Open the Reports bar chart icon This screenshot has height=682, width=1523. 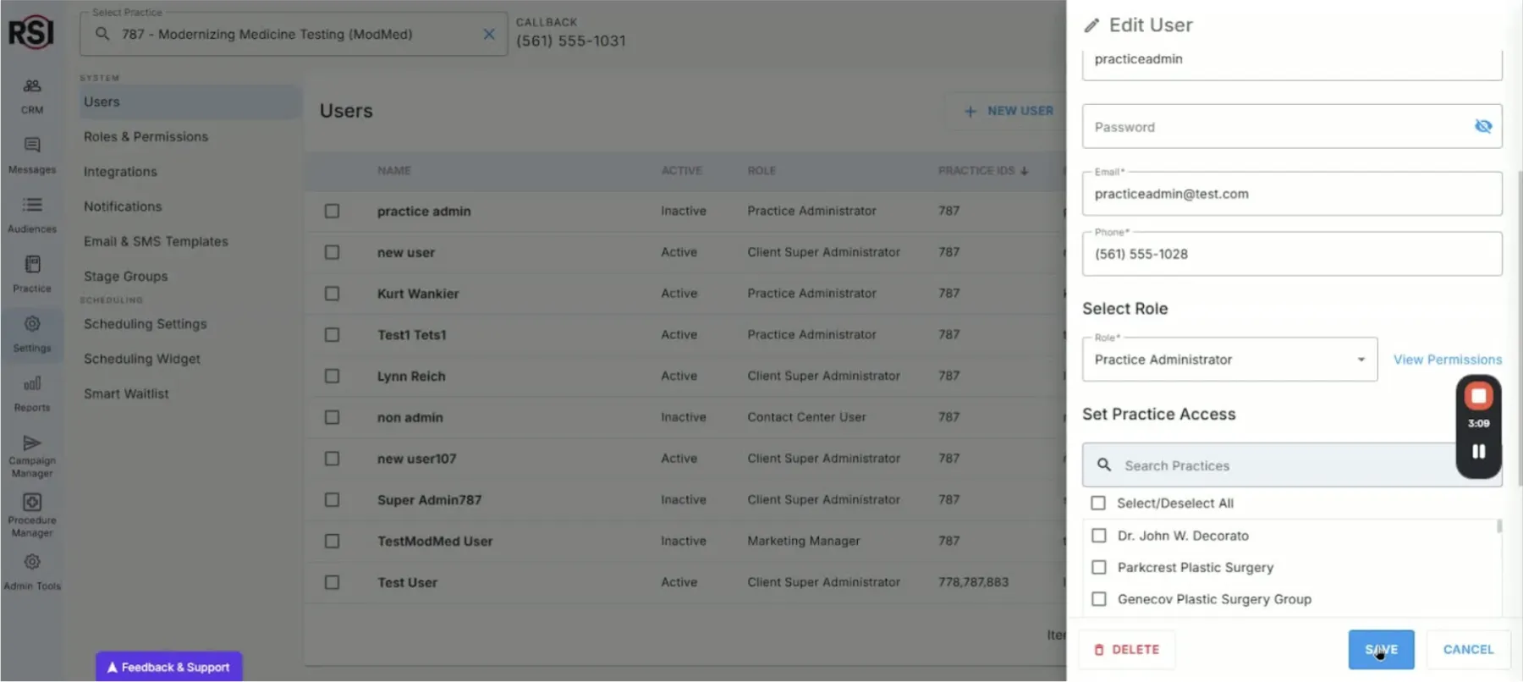32,384
